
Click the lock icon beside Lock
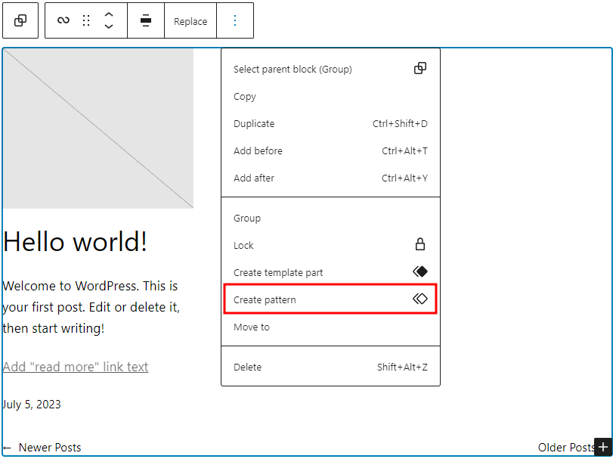420,244
